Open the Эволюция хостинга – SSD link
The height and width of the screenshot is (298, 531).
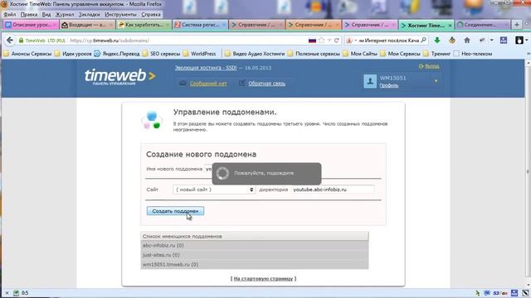[x=206, y=68]
